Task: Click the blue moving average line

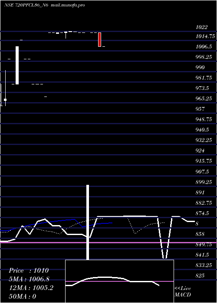Action: click(x=56, y=224)
